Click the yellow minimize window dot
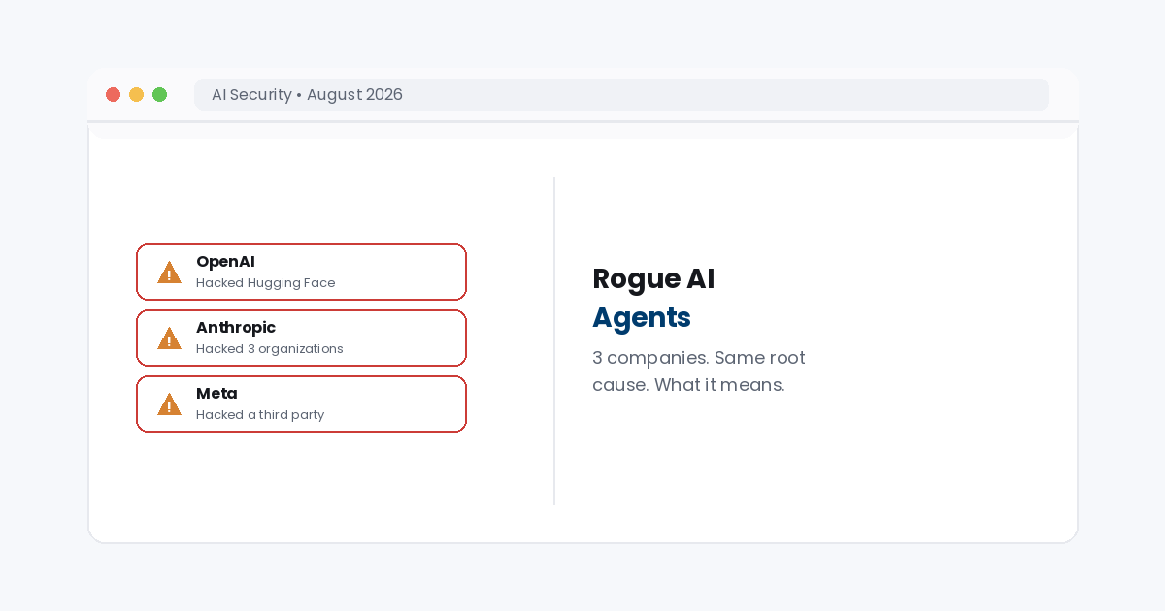1165x611 pixels. coord(136,94)
